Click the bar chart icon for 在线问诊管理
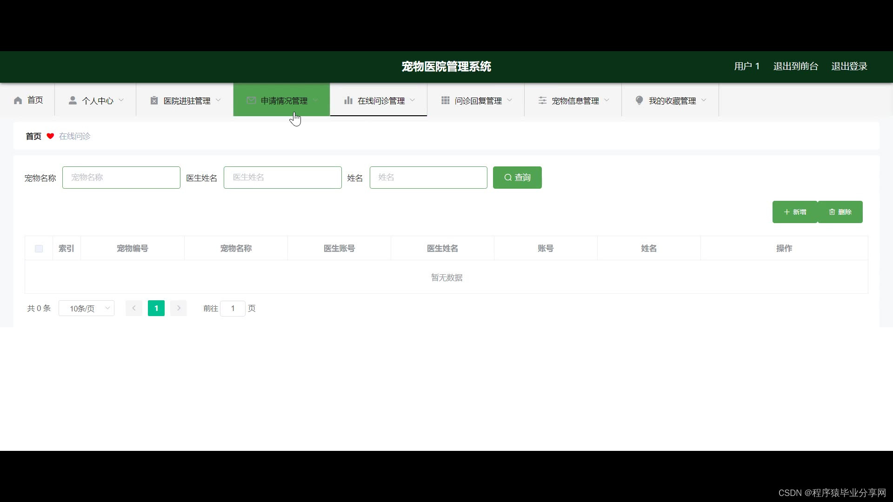 tap(348, 100)
